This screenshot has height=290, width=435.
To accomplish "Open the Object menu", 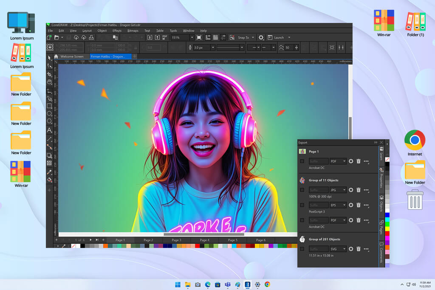I will (102, 31).
